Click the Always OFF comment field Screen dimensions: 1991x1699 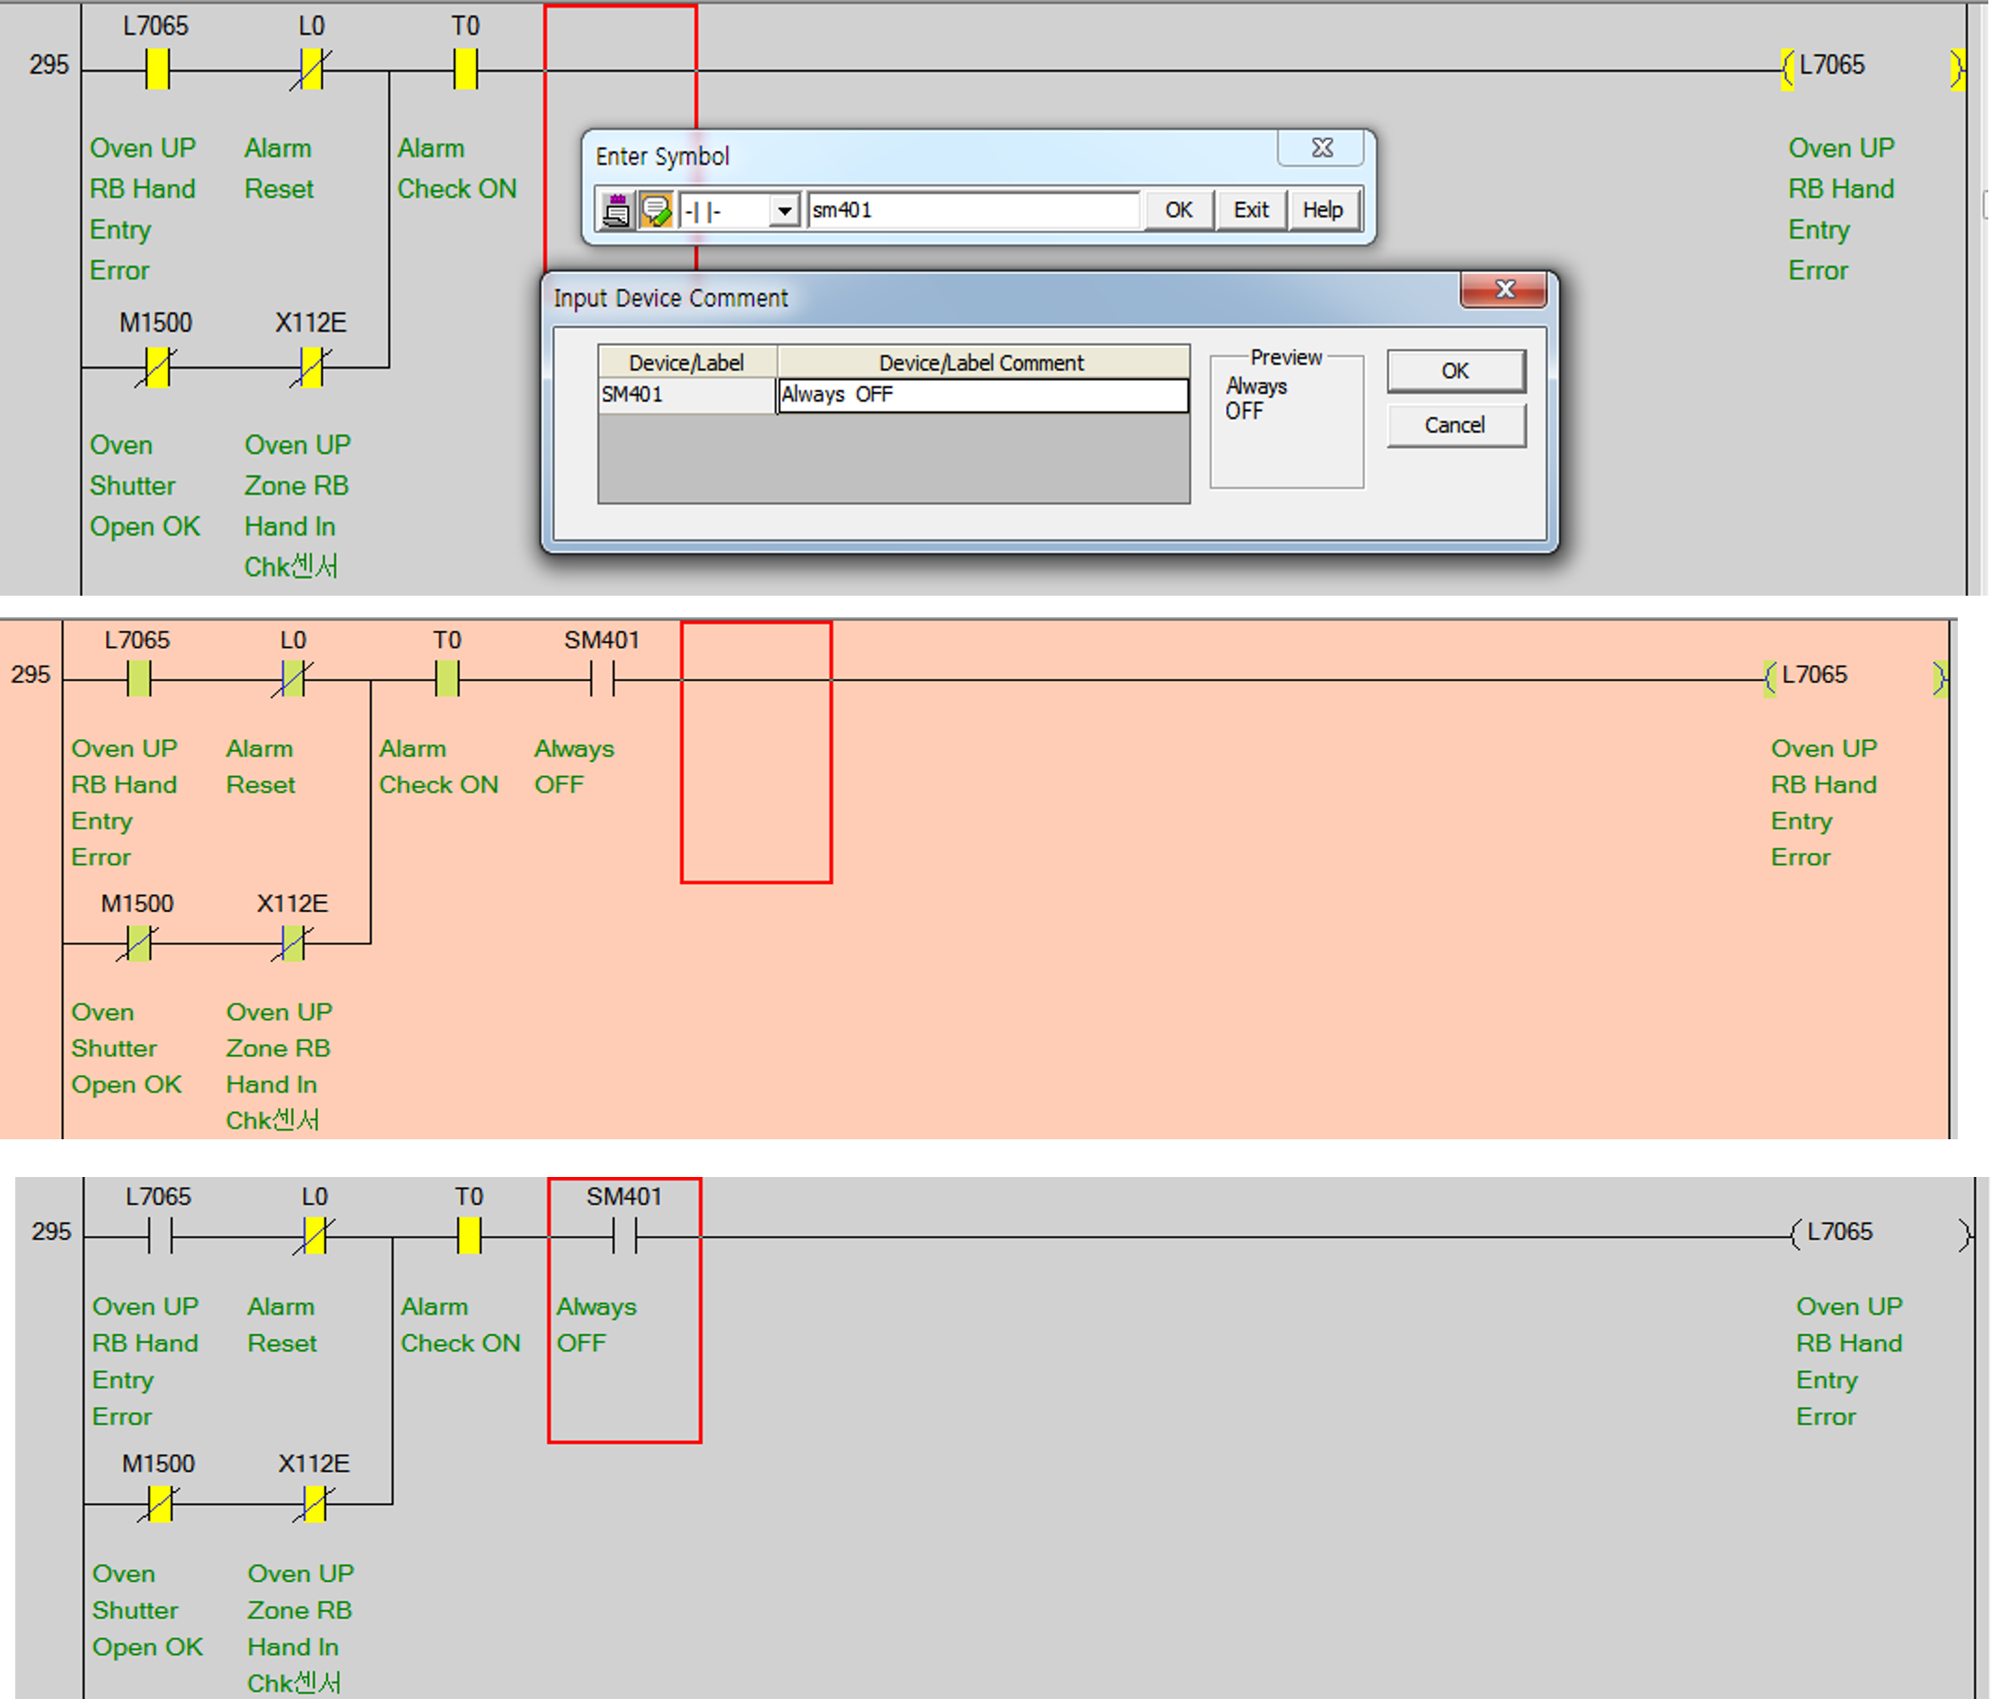(982, 394)
